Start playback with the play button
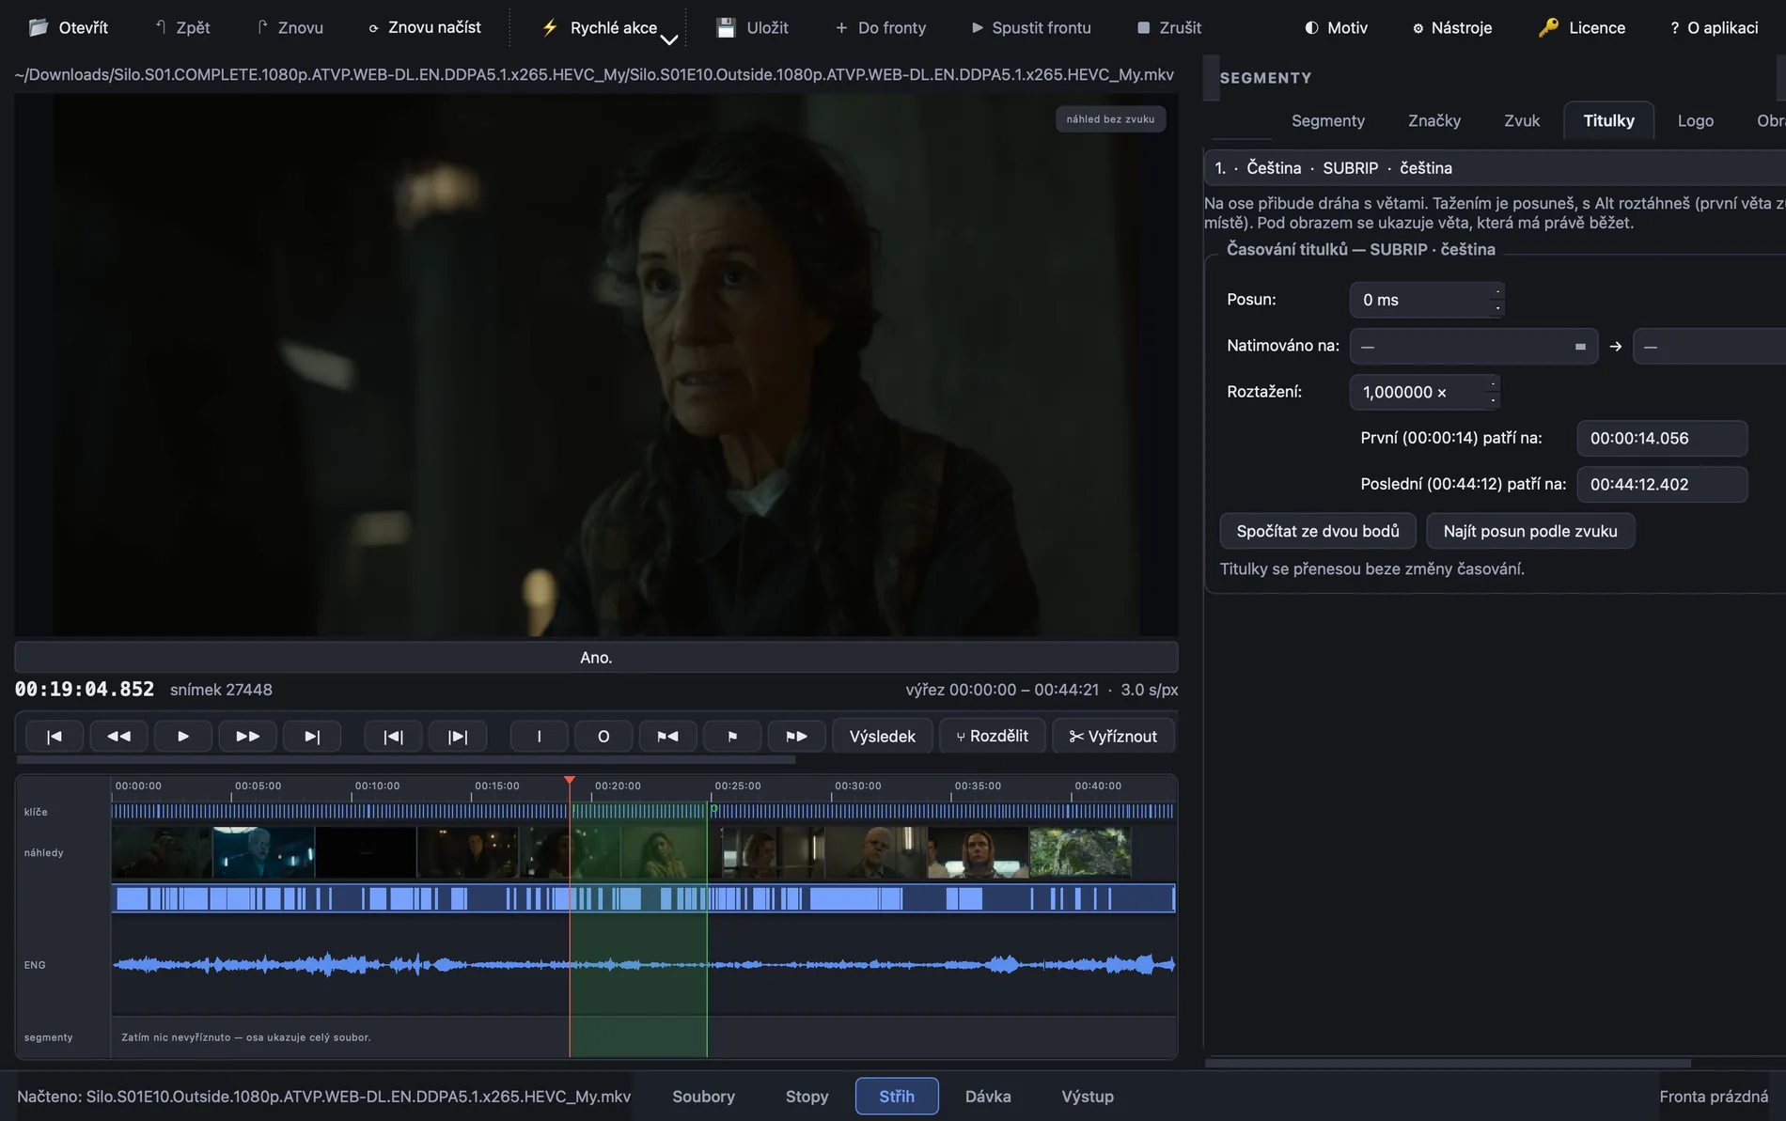 click(183, 736)
